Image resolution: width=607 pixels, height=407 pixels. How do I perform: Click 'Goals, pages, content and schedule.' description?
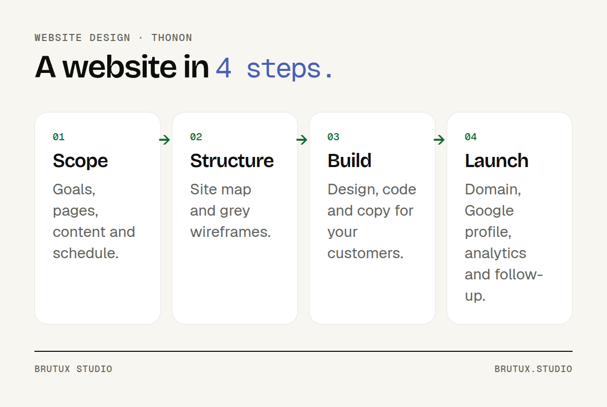[x=94, y=221]
